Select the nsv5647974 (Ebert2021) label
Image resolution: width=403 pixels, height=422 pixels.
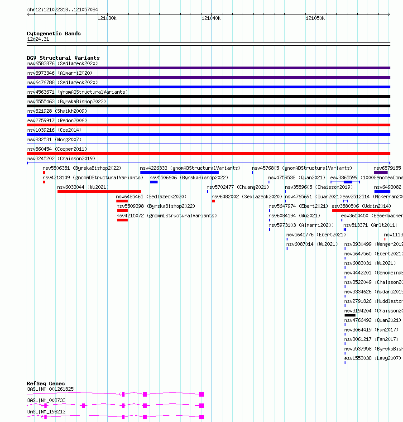coord(298,206)
